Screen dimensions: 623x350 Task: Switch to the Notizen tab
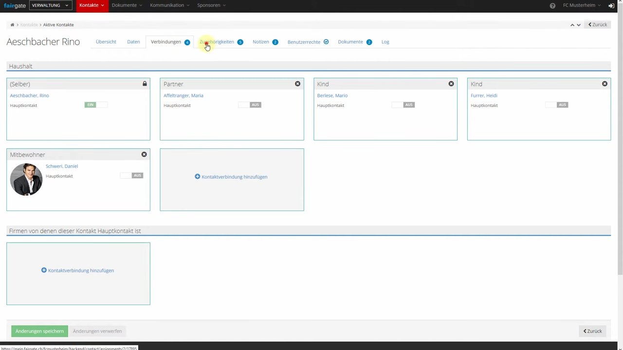click(265, 42)
